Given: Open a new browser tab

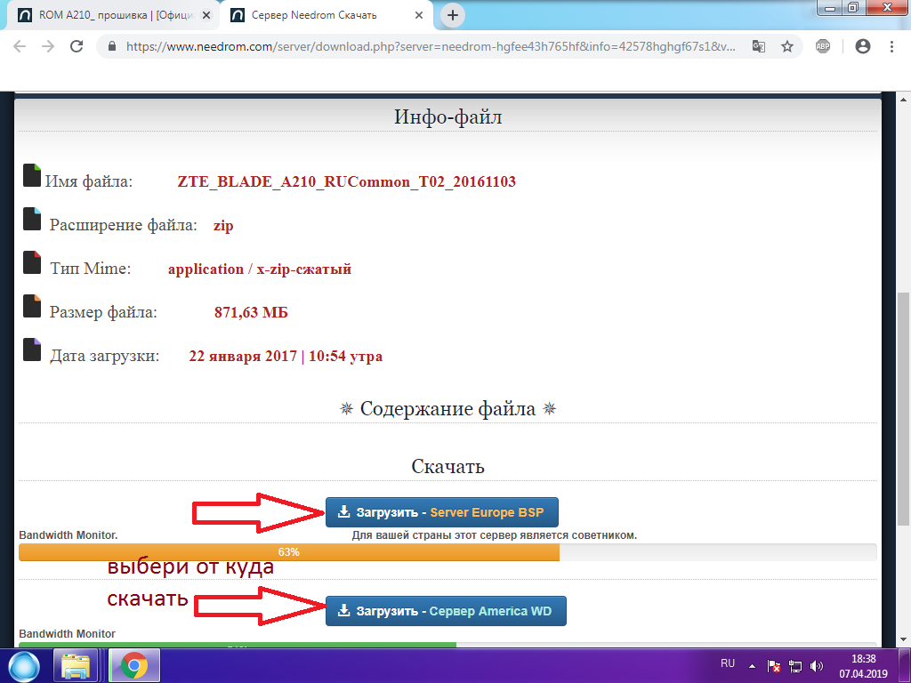Looking at the screenshot, I should point(453,15).
